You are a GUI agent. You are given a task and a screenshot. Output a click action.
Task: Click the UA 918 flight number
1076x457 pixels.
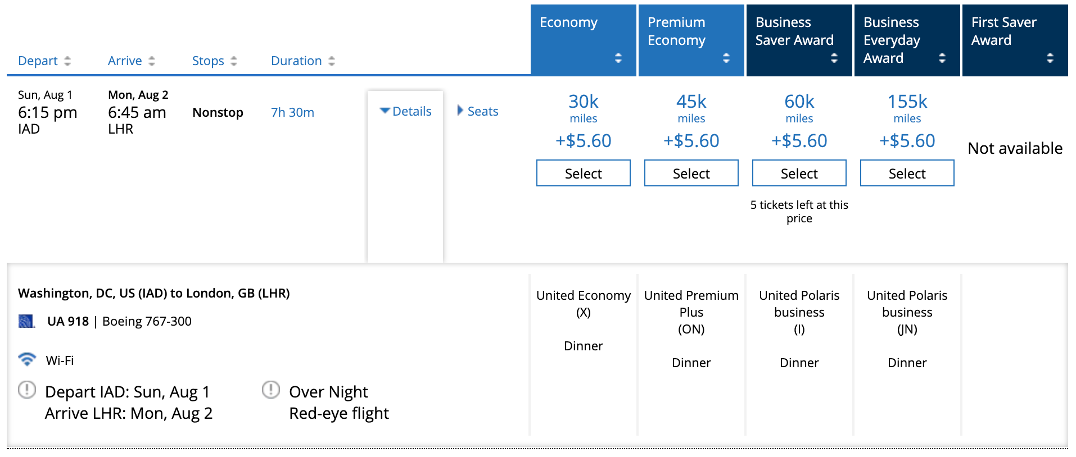(x=67, y=321)
